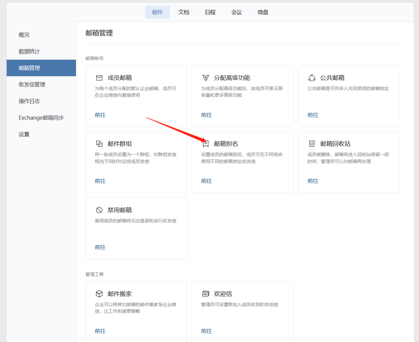
Task: Open 操作日志 in the sidebar
Action: pos(29,101)
